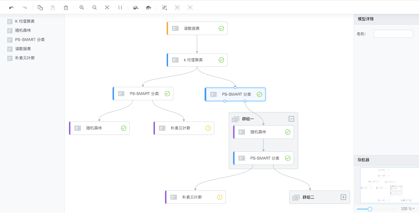Select the 读数据表 node on canvas
Screen dimensions: 419x215
[197, 29]
